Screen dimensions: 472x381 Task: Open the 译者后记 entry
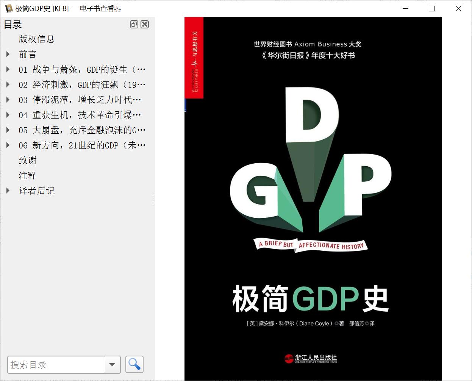click(x=37, y=190)
